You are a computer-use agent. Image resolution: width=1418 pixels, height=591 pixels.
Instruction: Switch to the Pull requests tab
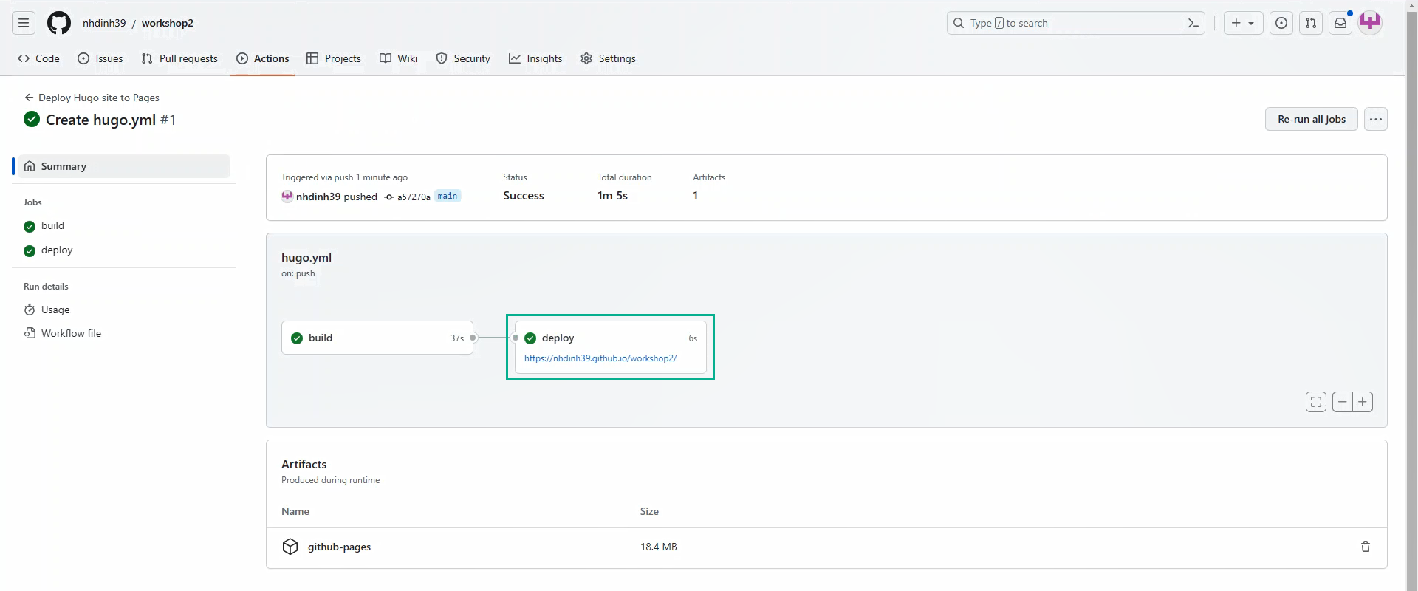tap(179, 58)
